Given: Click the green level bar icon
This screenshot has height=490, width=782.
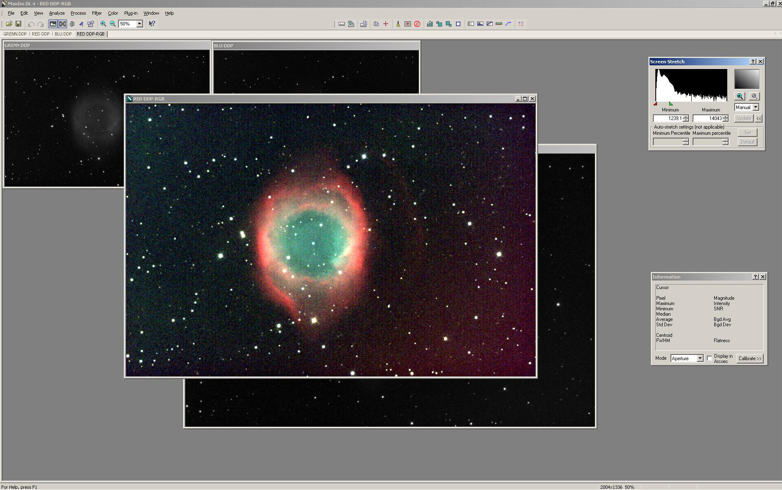Looking at the screenshot, I should (499, 24).
